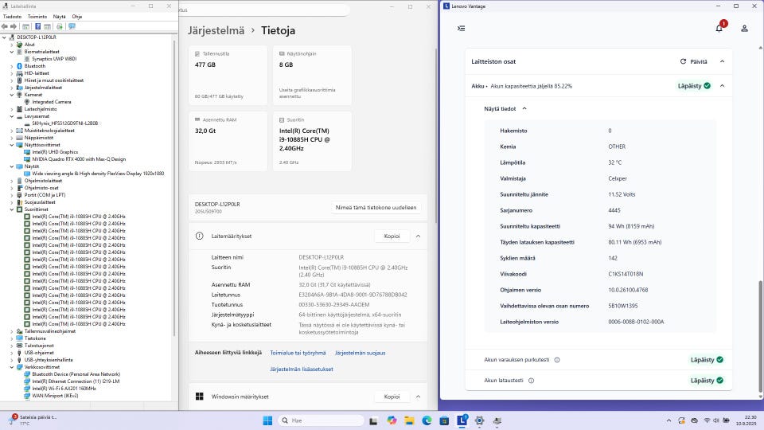
Task: Select NVIDIA Quadro RTX 4000 with Max-Q Design
Action: 79,159
